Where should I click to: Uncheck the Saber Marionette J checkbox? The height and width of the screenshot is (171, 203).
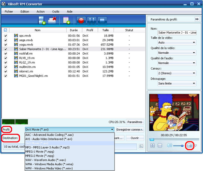tap(6, 49)
